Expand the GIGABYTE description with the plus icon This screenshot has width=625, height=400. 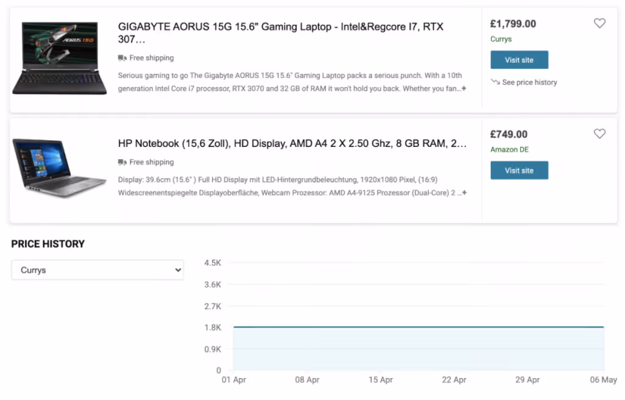pyautogui.click(x=464, y=88)
